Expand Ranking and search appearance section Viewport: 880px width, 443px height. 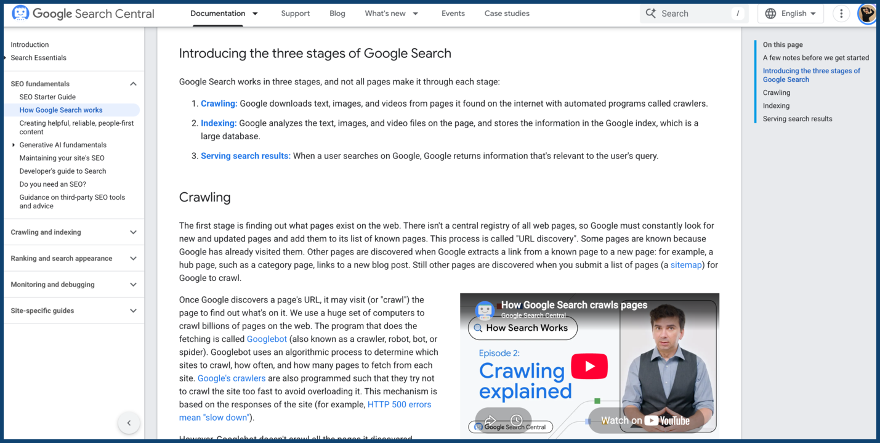coord(133,258)
